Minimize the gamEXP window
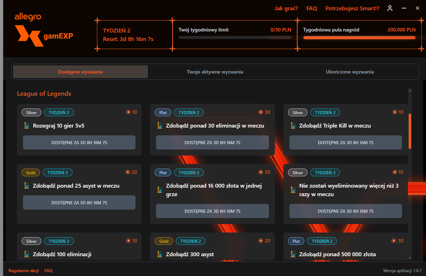426x276 pixels. pos(404,9)
